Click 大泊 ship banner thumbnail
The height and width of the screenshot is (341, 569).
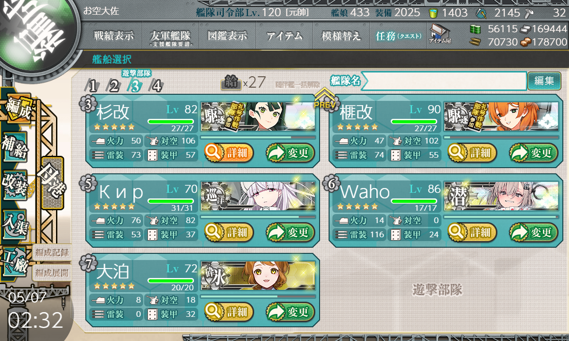(258, 275)
